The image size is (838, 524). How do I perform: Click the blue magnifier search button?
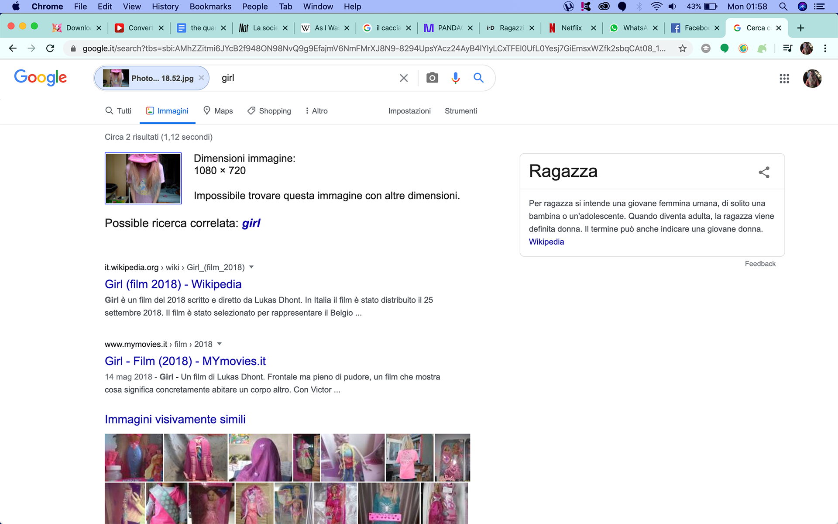[x=479, y=78]
